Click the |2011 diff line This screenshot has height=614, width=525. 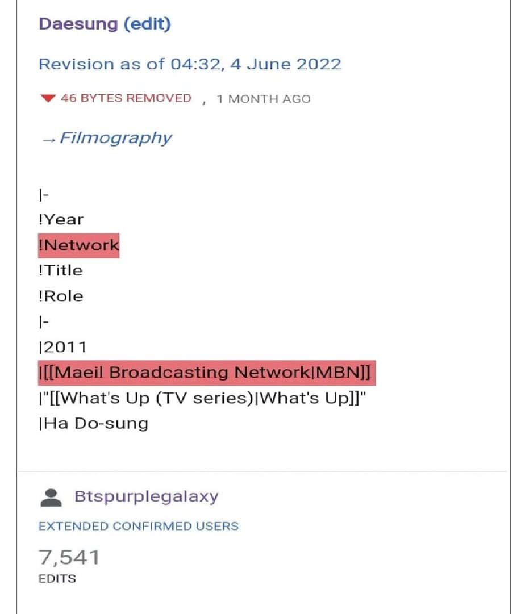click(62, 347)
